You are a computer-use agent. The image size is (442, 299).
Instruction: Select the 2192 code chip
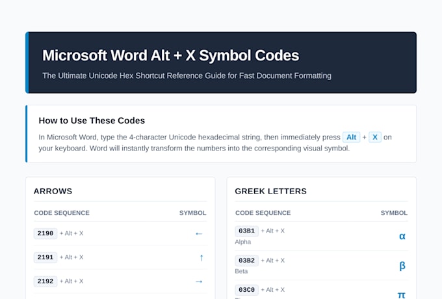pos(45,281)
